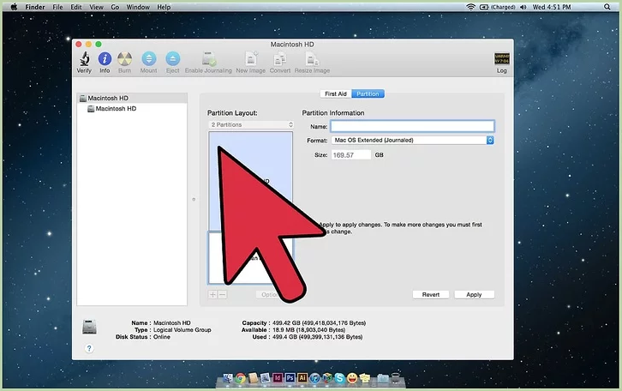The width and height of the screenshot is (622, 391).
Task: Open the Help menu
Action: 164,7
